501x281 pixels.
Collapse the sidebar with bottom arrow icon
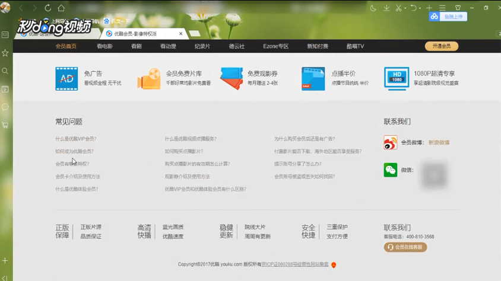(x=5, y=278)
